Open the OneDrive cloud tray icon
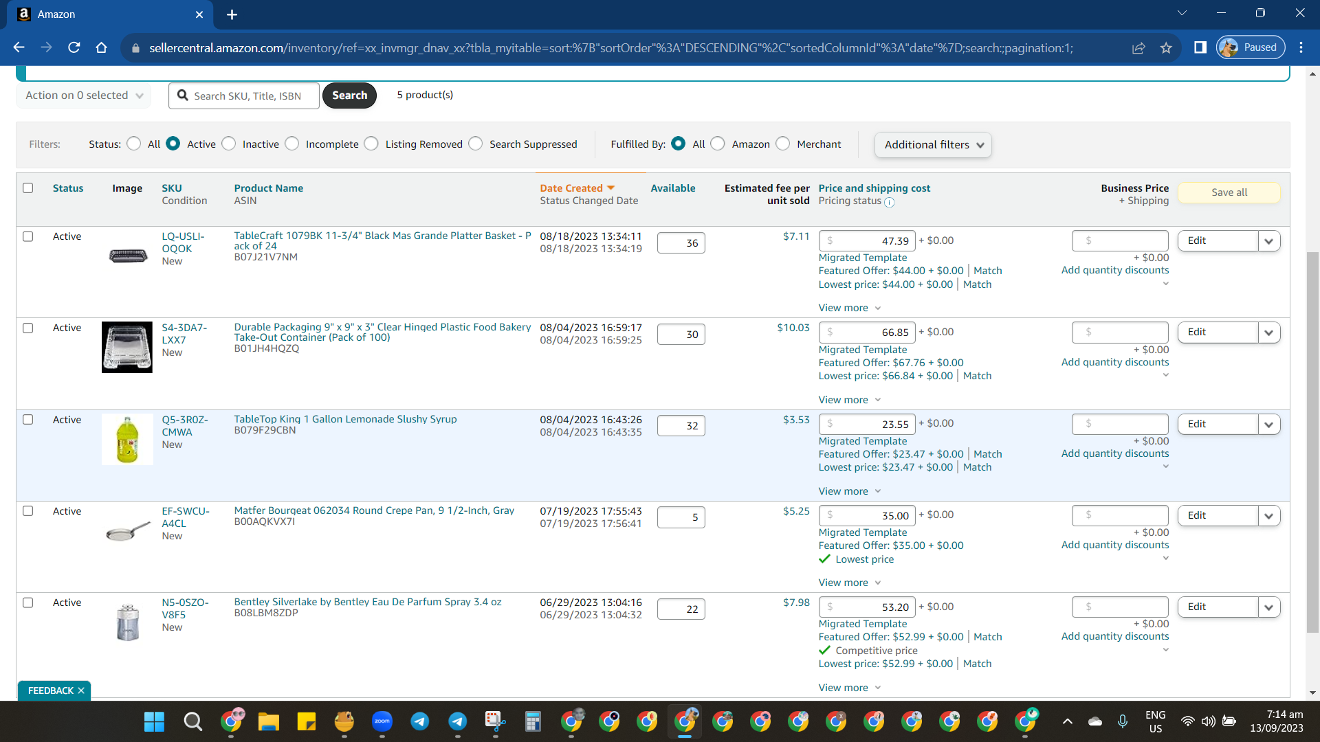 point(1095,721)
